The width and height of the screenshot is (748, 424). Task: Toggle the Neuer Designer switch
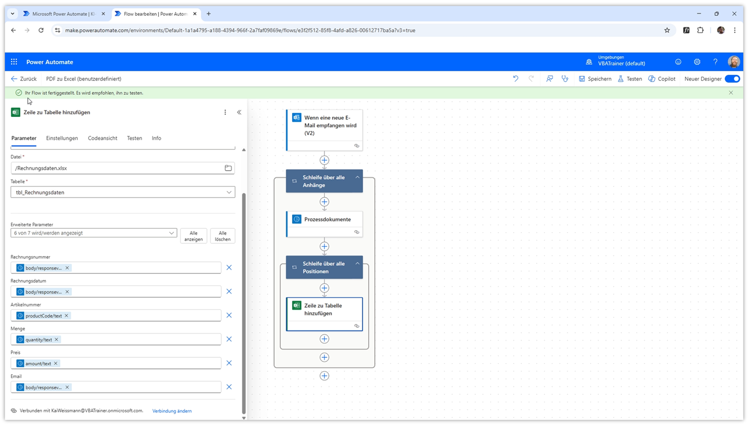pyautogui.click(x=732, y=78)
